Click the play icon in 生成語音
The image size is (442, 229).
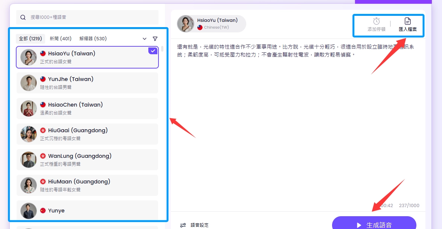[359, 225]
